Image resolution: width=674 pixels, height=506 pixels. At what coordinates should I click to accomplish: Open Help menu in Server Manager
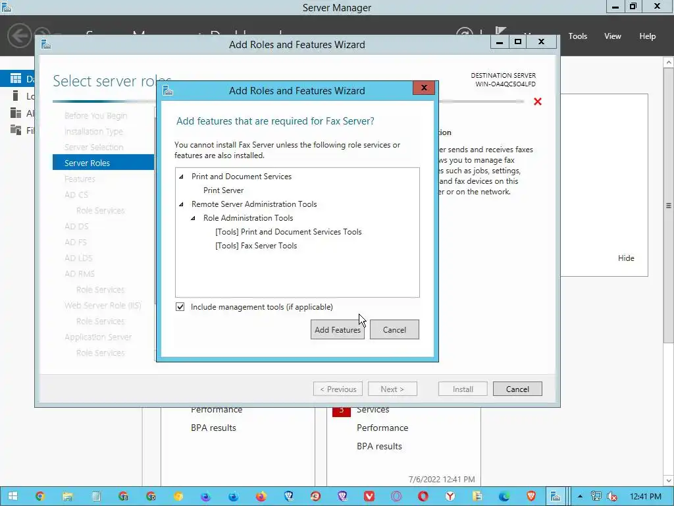tap(648, 36)
